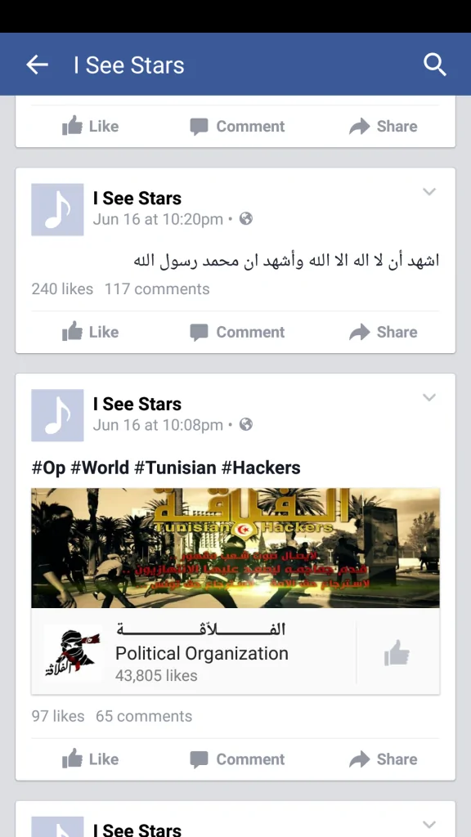Open options chevron on 10:08pm post
Viewport: 471px width, 837px height.
coord(429,397)
